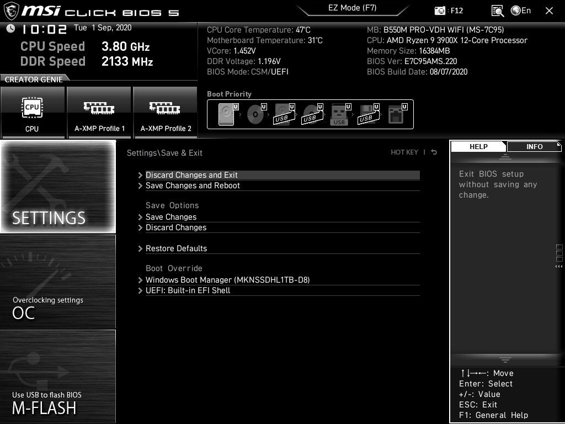Image resolution: width=565 pixels, height=424 pixels.
Task: Open the OC overclocking settings section
Action: 58,282
